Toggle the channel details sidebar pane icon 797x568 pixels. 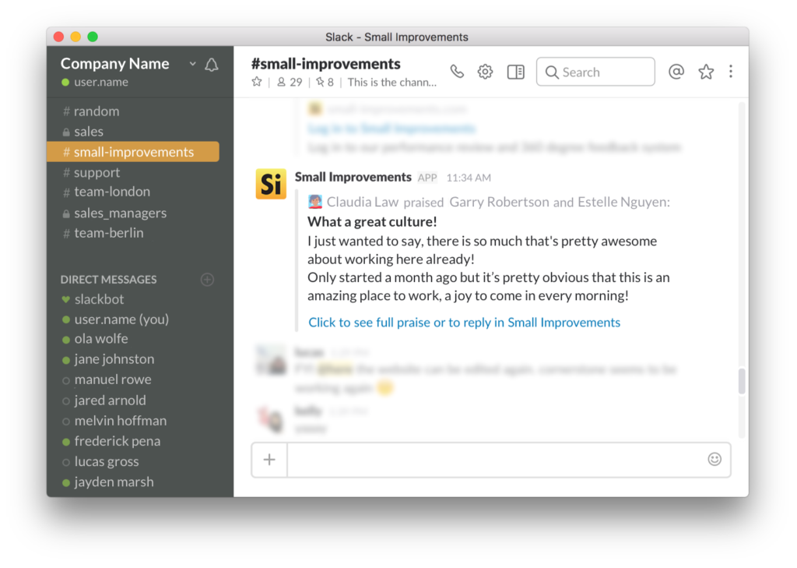[515, 72]
